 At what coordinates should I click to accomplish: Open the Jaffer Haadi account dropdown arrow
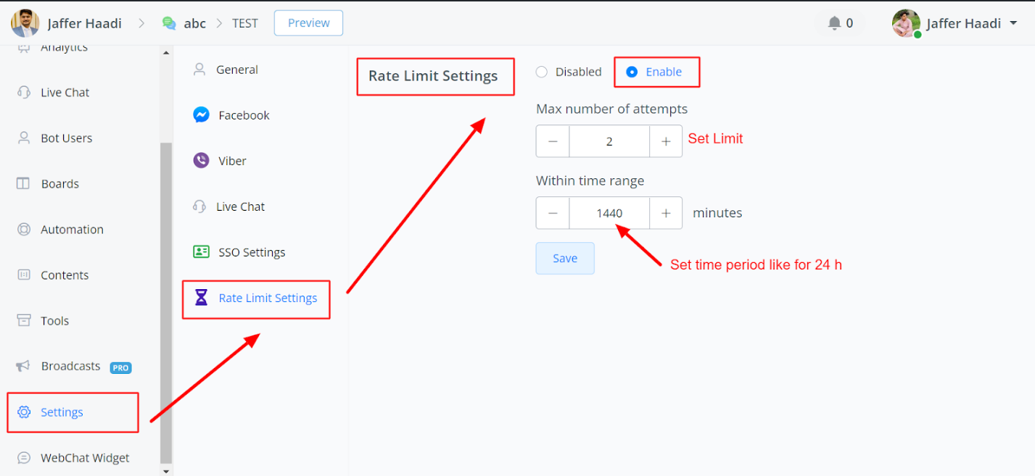[1013, 23]
